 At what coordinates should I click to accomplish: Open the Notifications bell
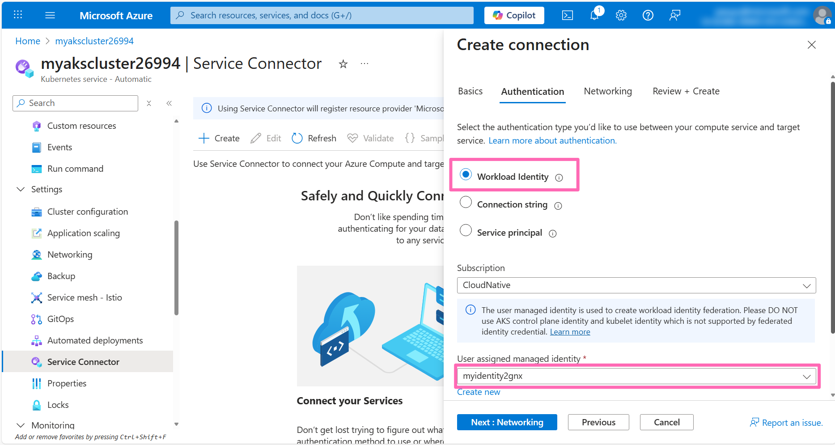point(594,15)
